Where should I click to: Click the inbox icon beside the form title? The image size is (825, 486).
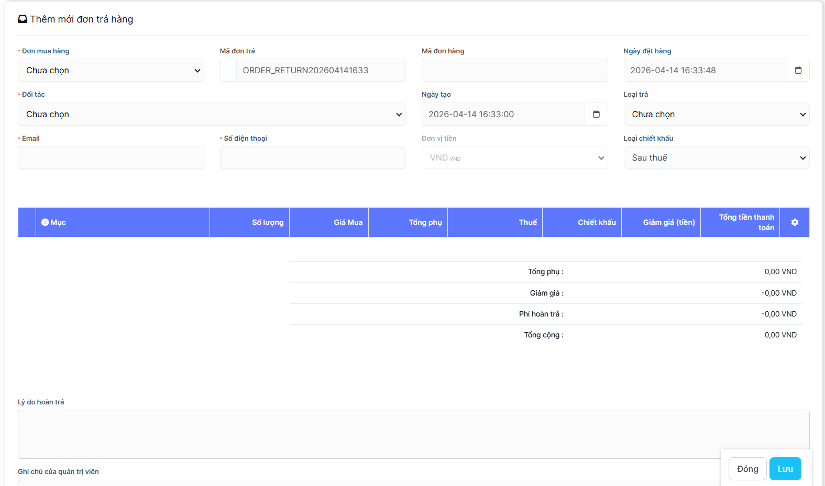pos(23,19)
